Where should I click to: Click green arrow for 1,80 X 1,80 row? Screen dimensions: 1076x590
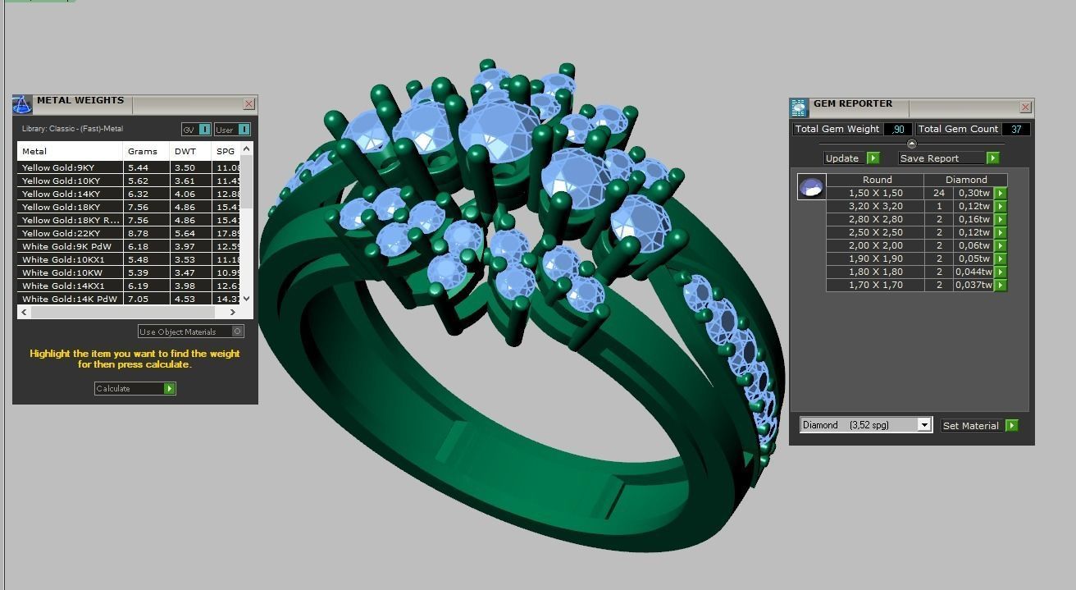[1000, 272]
